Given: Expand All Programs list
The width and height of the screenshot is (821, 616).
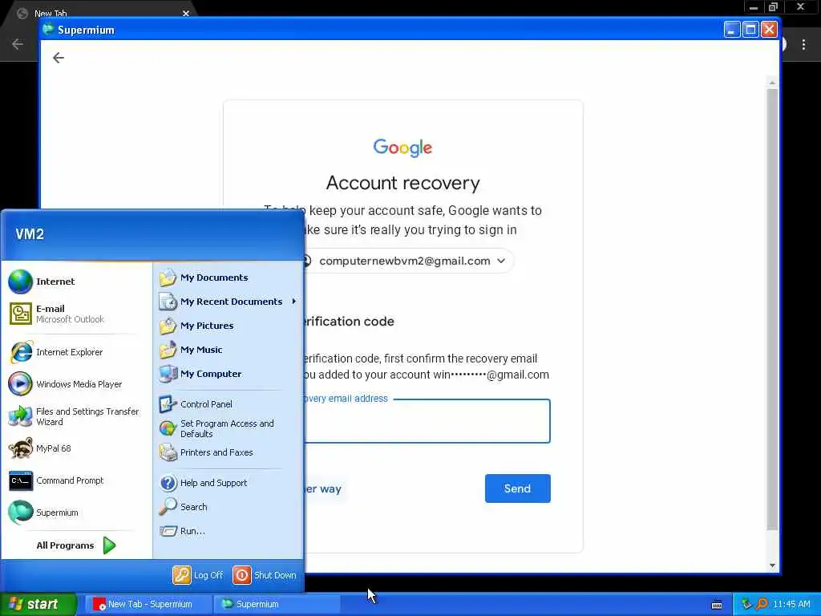Looking at the screenshot, I should pyautogui.click(x=76, y=545).
